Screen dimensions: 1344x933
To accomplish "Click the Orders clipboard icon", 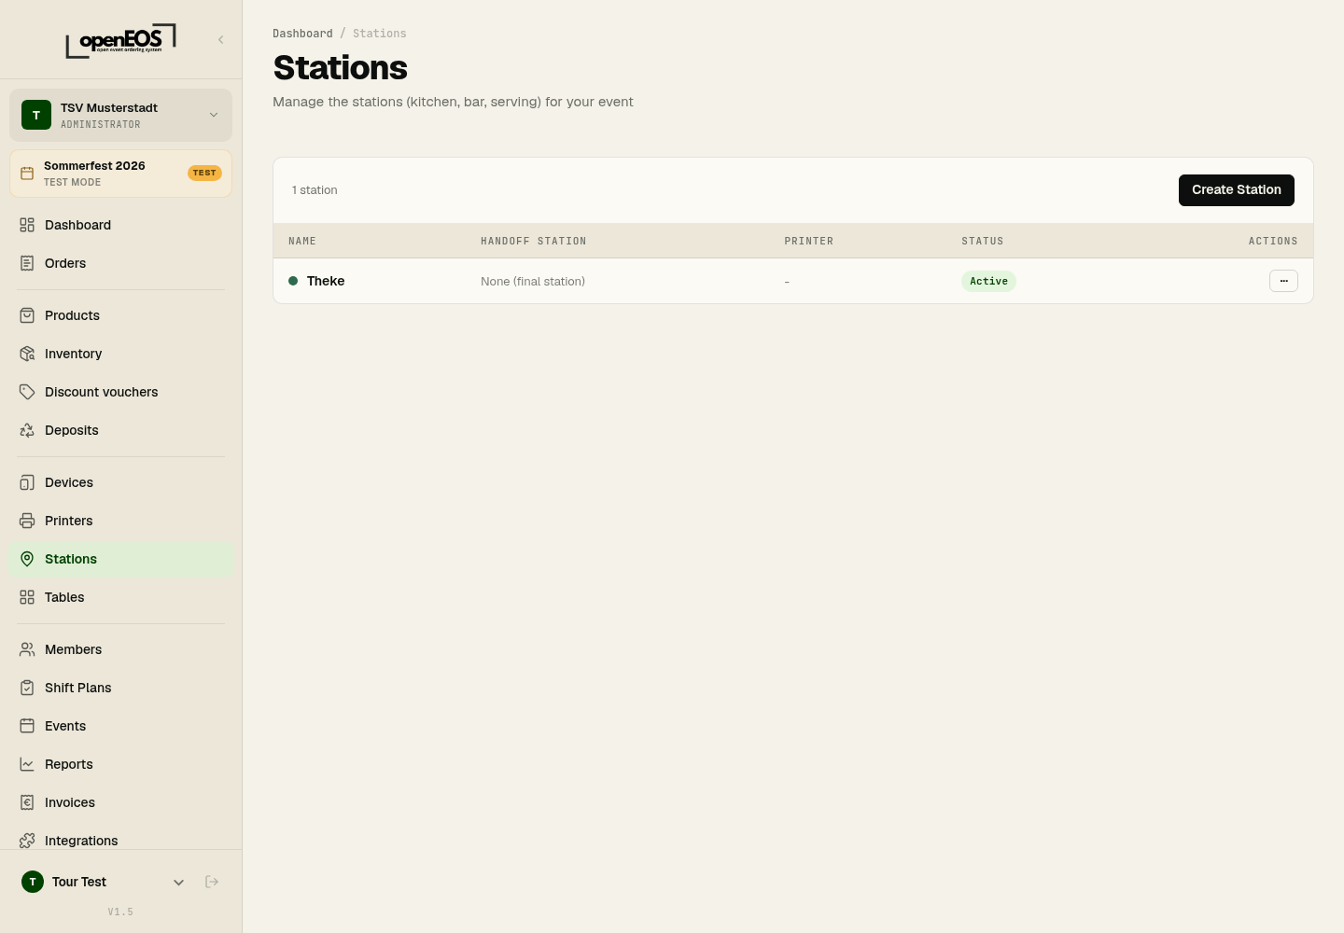I will (x=27, y=263).
